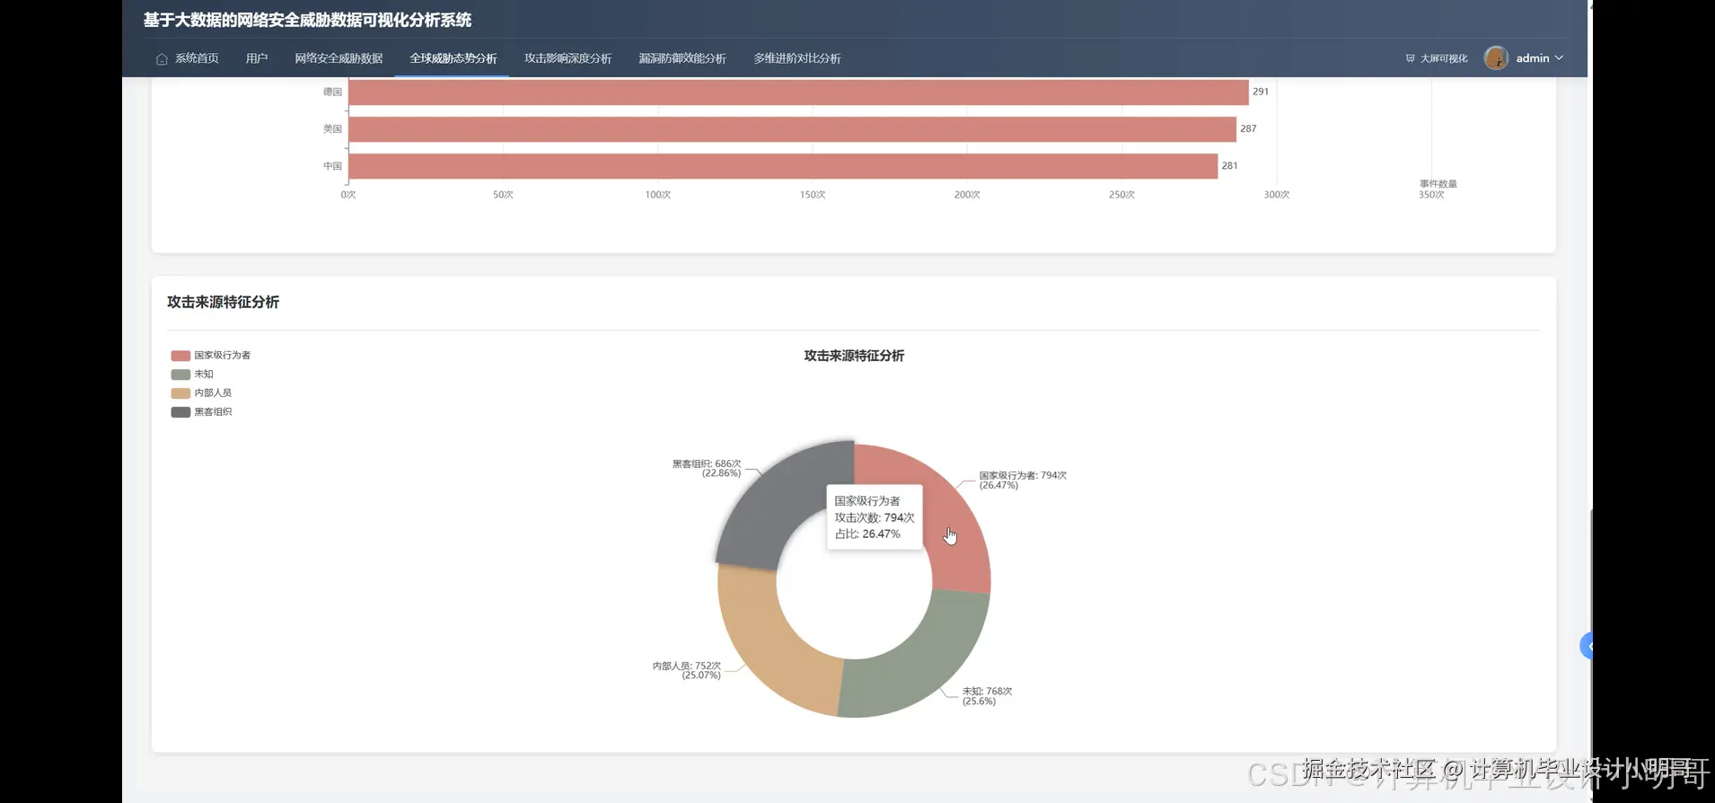Image resolution: width=1715 pixels, height=803 pixels.
Task: Click the home icon beside 系统首页
Action: pyautogui.click(x=162, y=59)
